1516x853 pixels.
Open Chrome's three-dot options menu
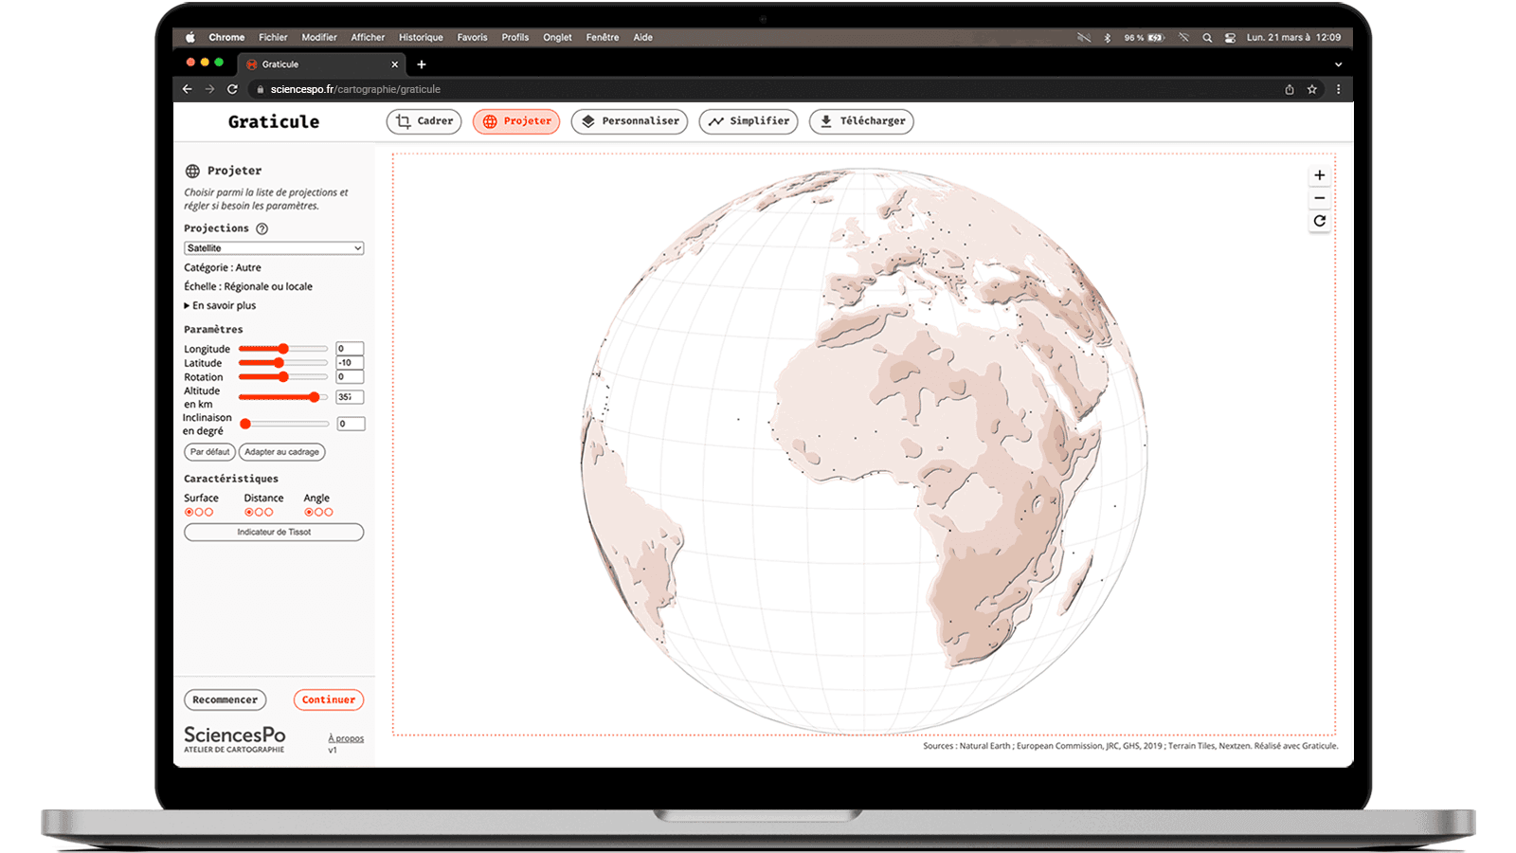coord(1338,89)
